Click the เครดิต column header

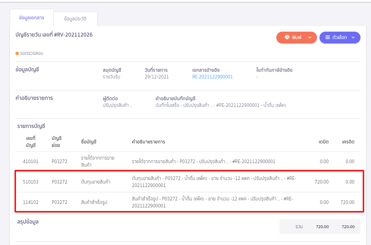348,142
